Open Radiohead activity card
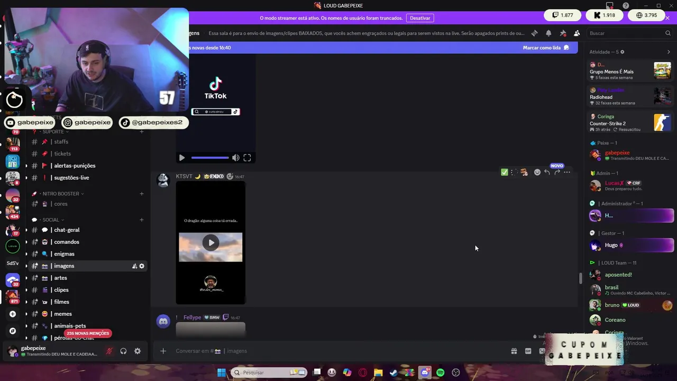This screenshot has height=381, width=677. [630, 97]
